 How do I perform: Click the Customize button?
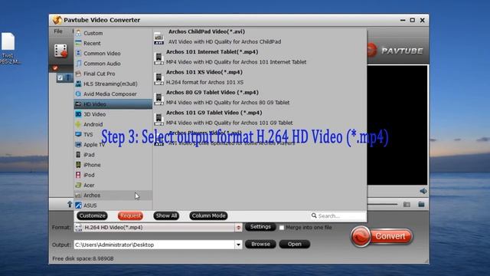(92, 215)
